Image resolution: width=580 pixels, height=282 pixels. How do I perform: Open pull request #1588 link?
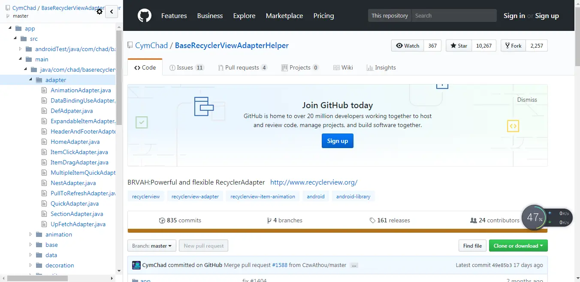click(279, 265)
